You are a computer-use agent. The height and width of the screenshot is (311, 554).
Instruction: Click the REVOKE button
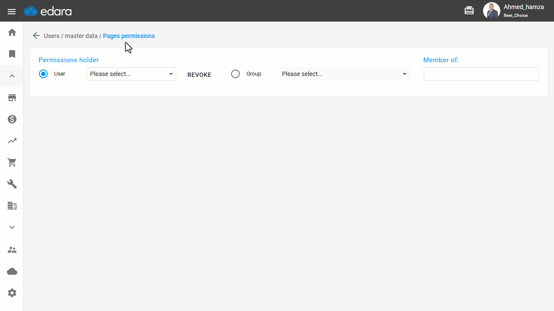200,75
